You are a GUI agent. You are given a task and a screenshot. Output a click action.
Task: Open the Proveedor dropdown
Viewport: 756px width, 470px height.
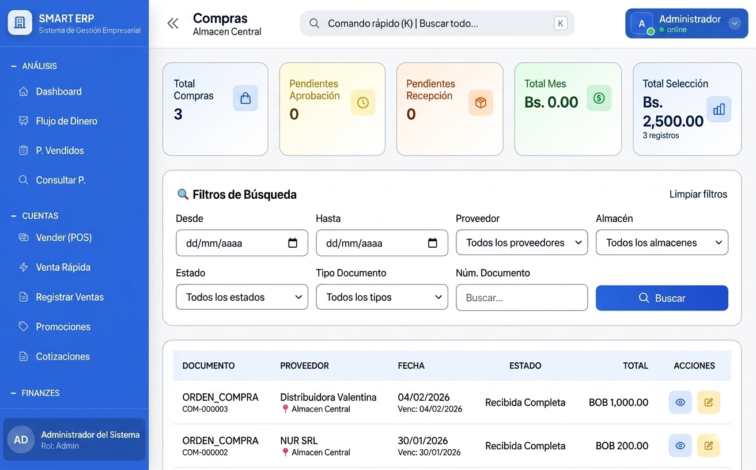521,242
